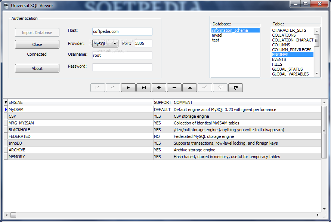Click NO support cell for FEDERATED
Image resolution: width=331 pixels, height=222 pixels.
163,136
